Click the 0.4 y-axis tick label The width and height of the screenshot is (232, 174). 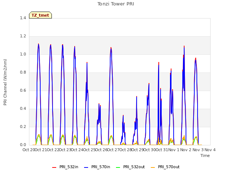23,108
